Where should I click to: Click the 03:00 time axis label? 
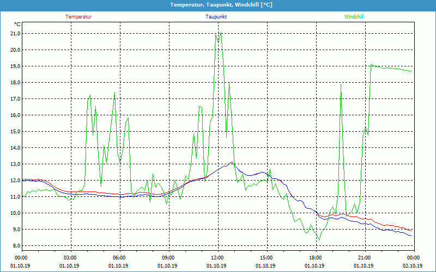point(70,258)
